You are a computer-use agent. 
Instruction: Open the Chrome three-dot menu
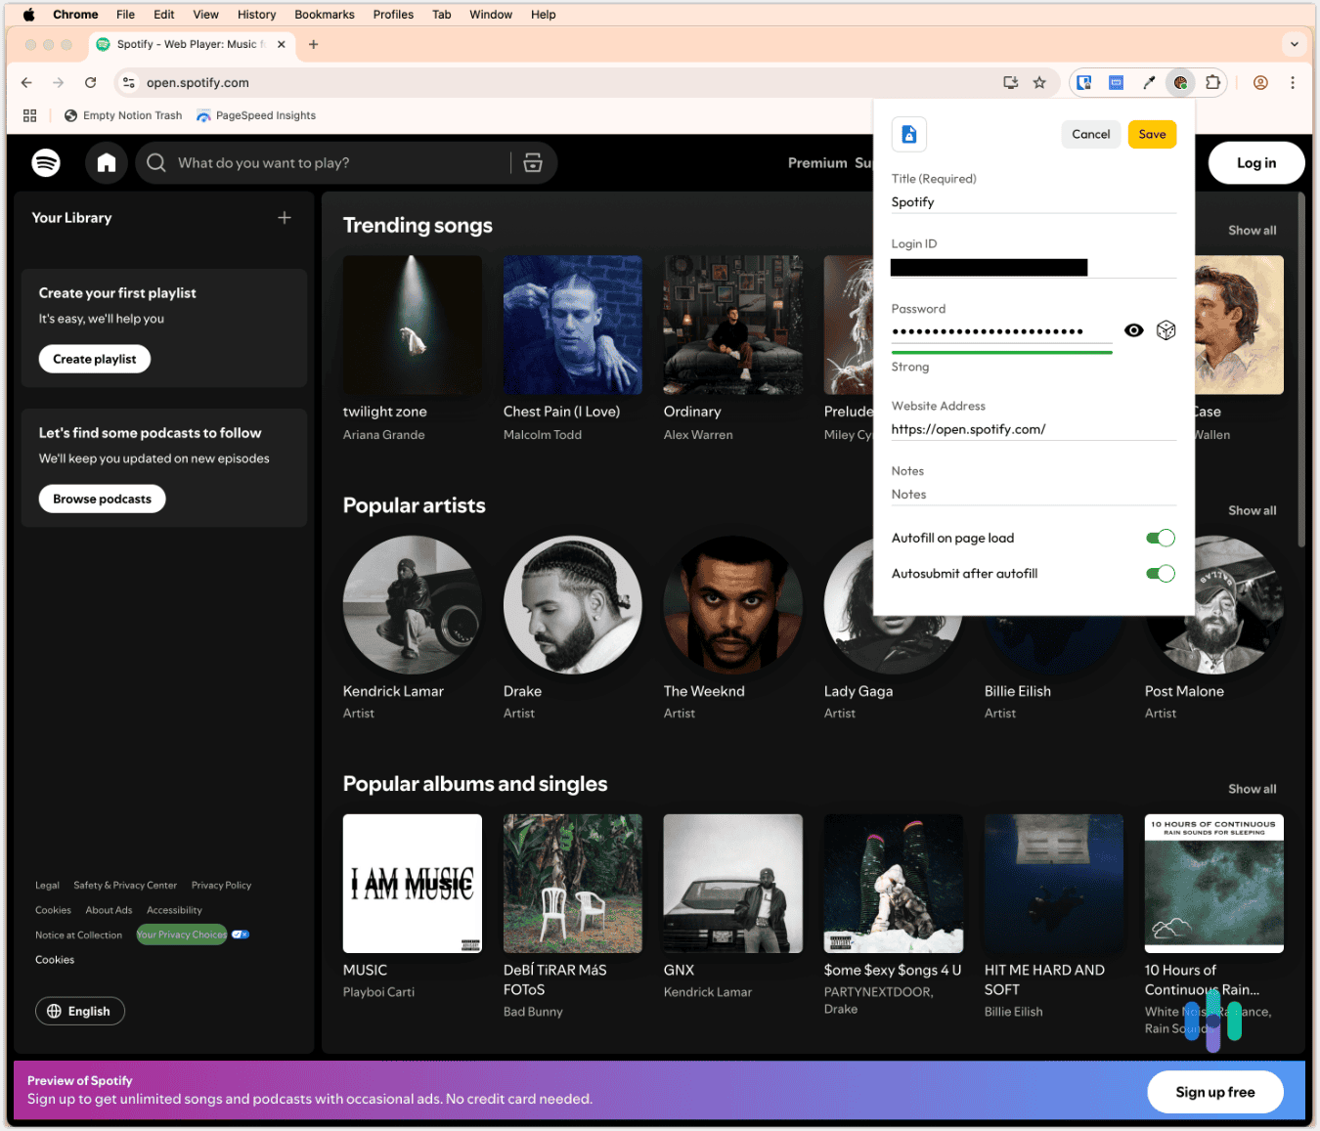[1293, 82]
